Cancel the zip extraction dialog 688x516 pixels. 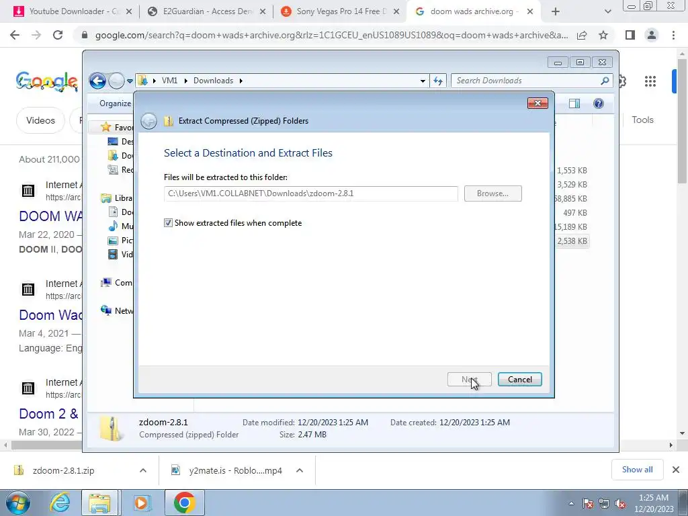[519, 380]
